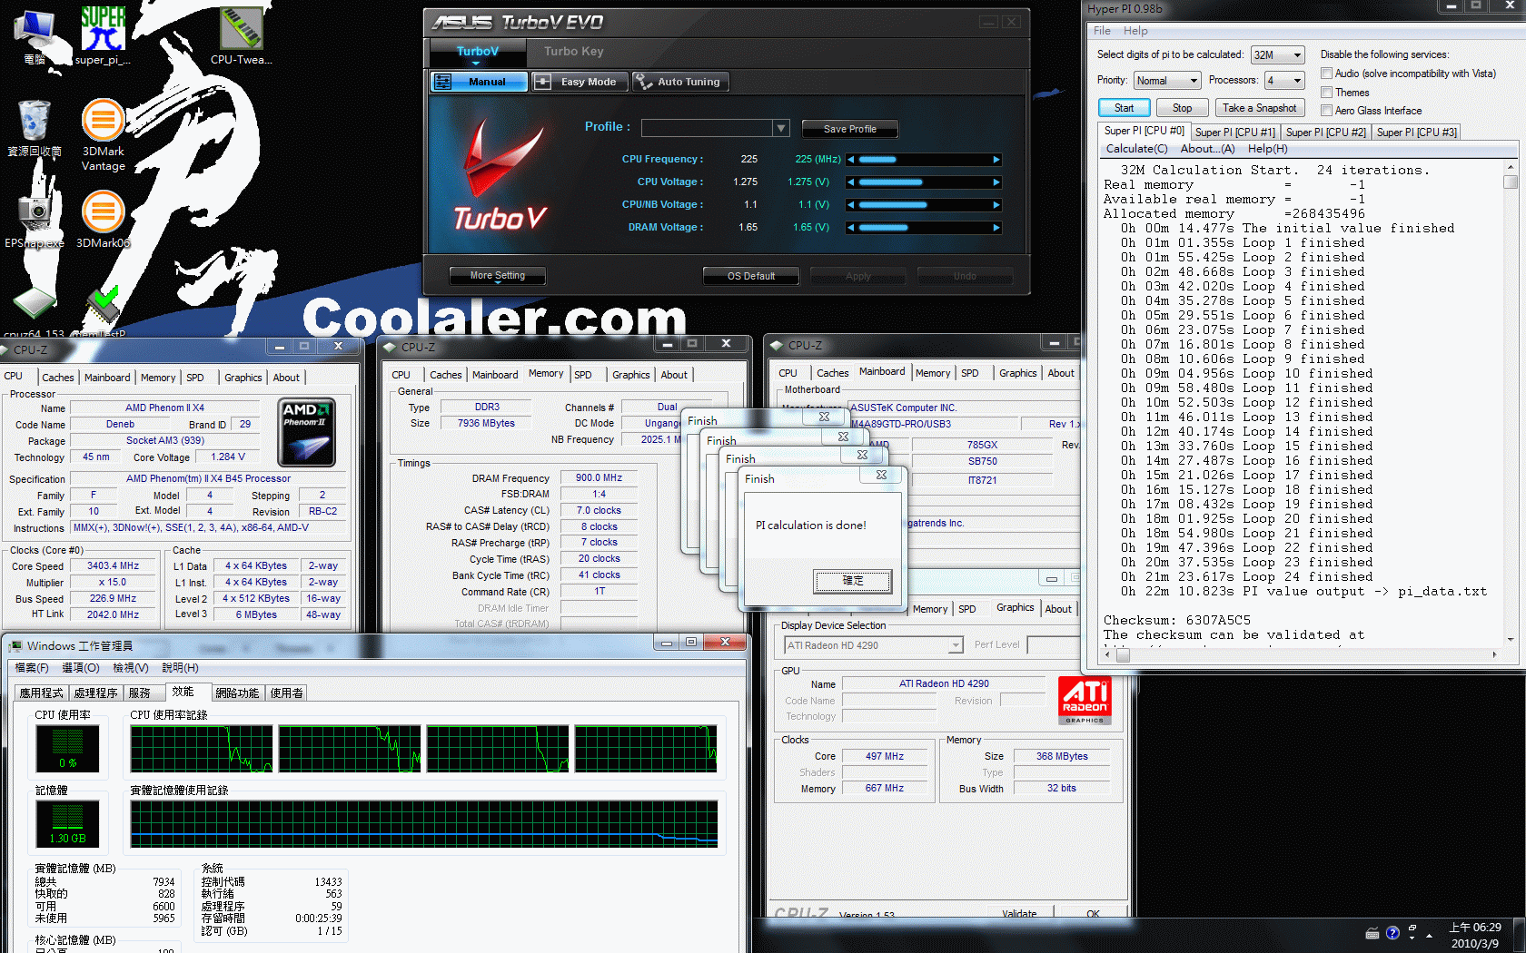Screen dimensions: 1526x953
Task: Click the Hyper PI horizontal scrollbar
Action: coord(1301,654)
